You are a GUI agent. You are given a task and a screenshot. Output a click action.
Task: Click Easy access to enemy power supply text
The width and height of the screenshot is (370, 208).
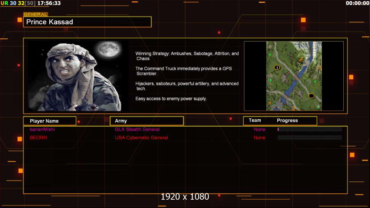(x=171, y=99)
